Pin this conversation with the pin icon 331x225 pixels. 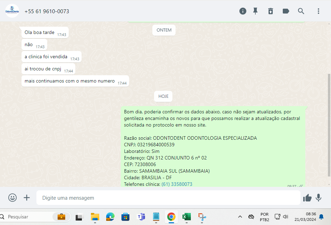(x=255, y=11)
